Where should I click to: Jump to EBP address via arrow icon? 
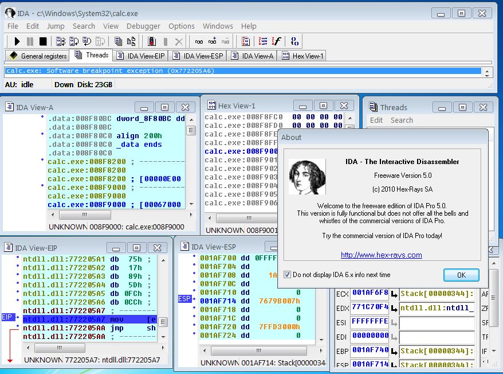[394, 351]
